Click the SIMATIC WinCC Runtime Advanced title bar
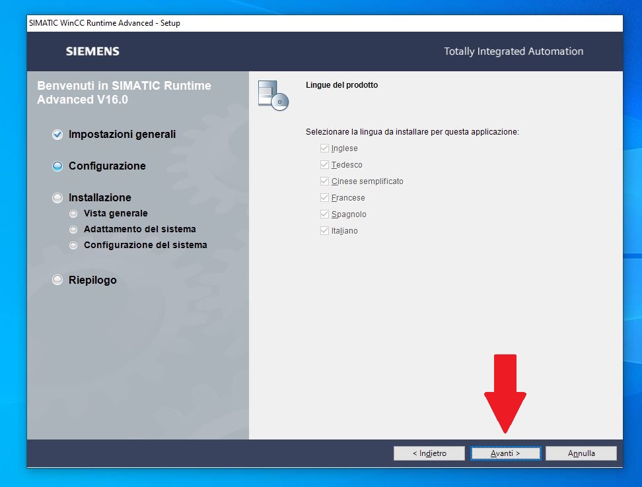 tap(325, 23)
